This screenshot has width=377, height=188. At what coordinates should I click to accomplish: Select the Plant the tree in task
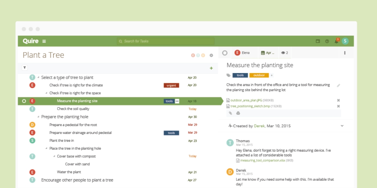pos(62,141)
